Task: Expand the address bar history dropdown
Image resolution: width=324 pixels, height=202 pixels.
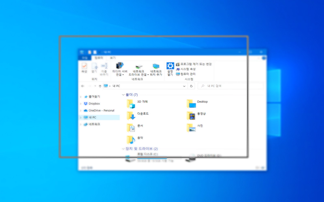Action: pyautogui.click(x=184, y=86)
